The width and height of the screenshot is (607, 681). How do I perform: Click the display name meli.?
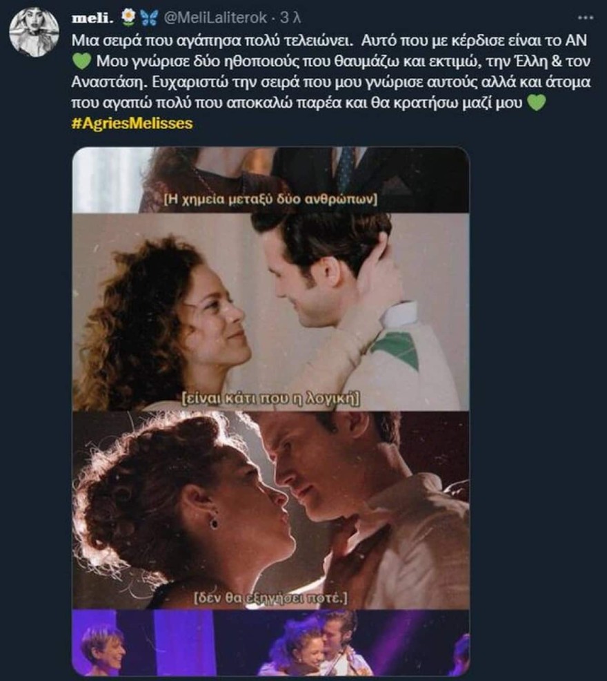(x=94, y=17)
